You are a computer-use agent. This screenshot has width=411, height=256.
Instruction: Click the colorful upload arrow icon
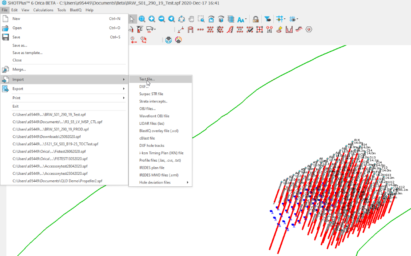coord(178,40)
